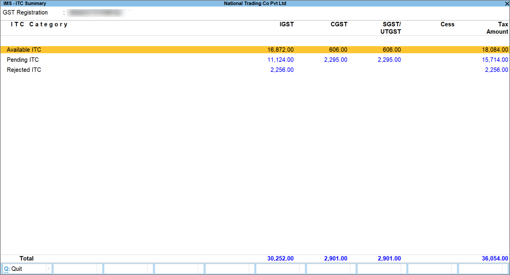
Task: Click the CGST column header
Action: click(339, 24)
